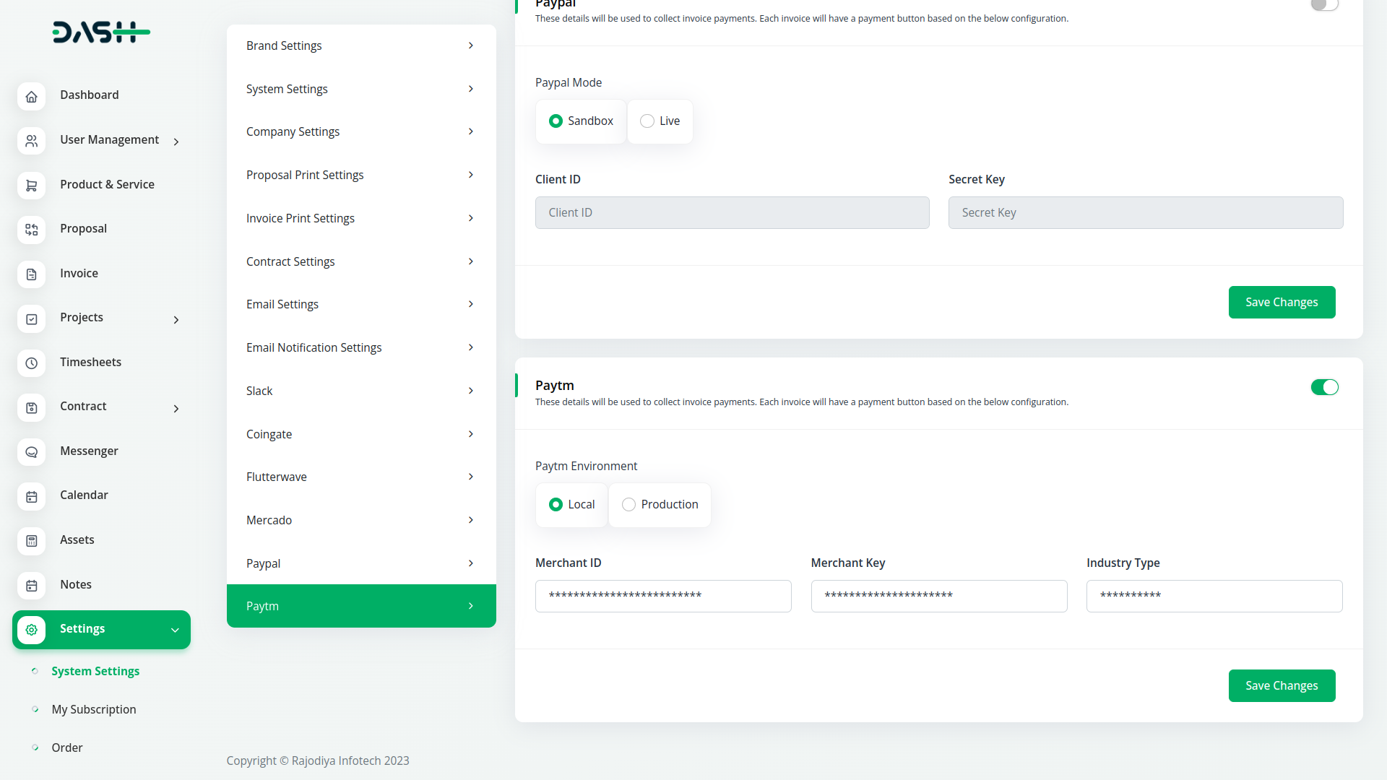Click the Notes sidebar icon
The height and width of the screenshot is (780, 1387).
point(31,586)
